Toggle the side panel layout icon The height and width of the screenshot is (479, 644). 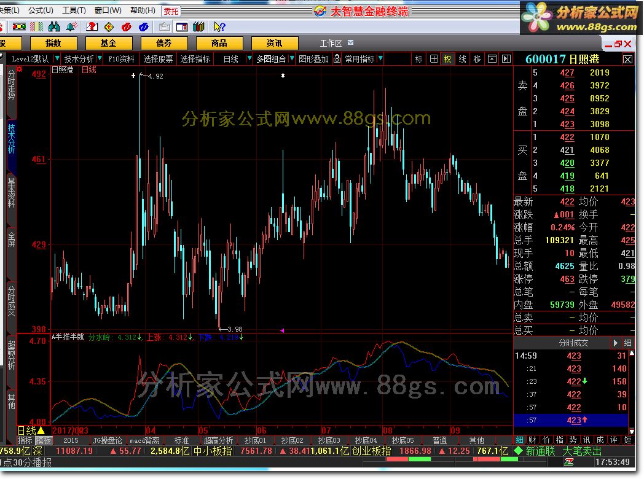click(x=181, y=27)
